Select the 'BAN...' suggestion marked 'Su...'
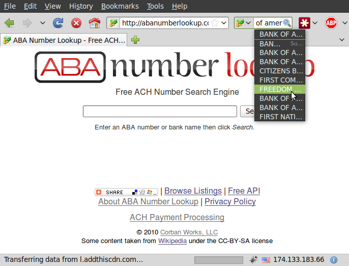349x266 pixels. click(x=280, y=44)
